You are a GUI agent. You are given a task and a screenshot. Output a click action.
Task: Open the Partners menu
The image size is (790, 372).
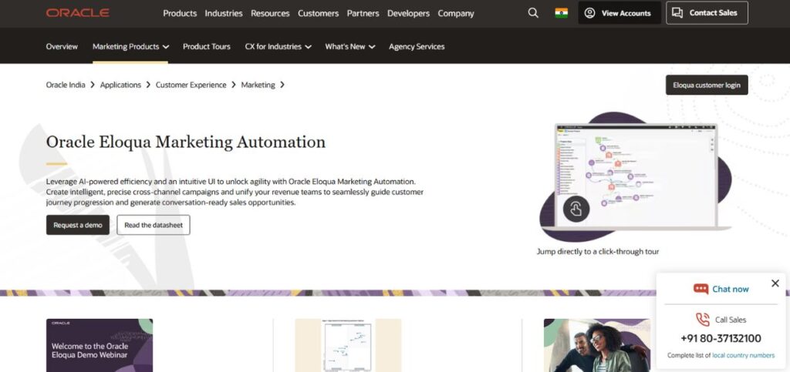tap(363, 14)
